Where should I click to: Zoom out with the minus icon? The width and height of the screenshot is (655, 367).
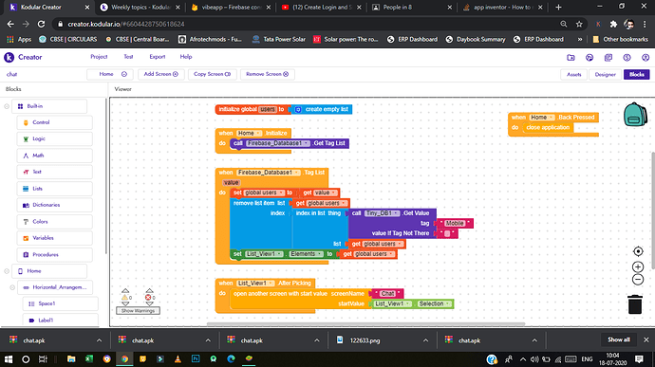click(x=638, y=280)
